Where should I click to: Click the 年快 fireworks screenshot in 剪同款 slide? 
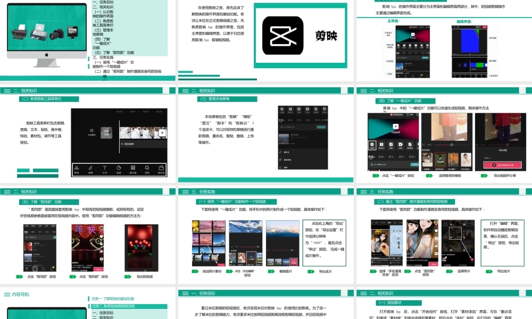pos(88,248)
